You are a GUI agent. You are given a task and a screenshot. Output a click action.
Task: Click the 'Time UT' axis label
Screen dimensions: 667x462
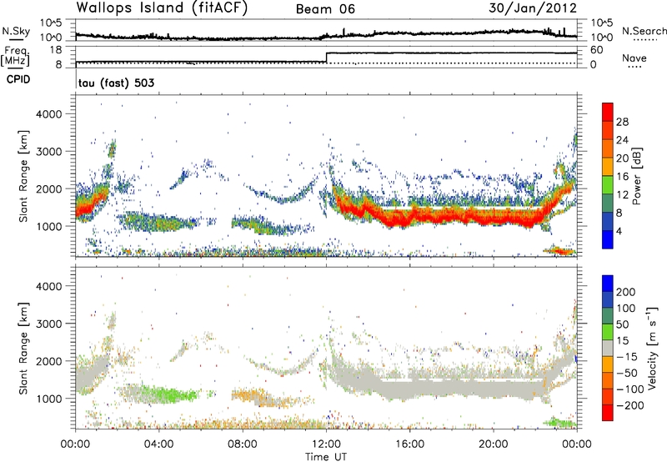pos(326,457)
